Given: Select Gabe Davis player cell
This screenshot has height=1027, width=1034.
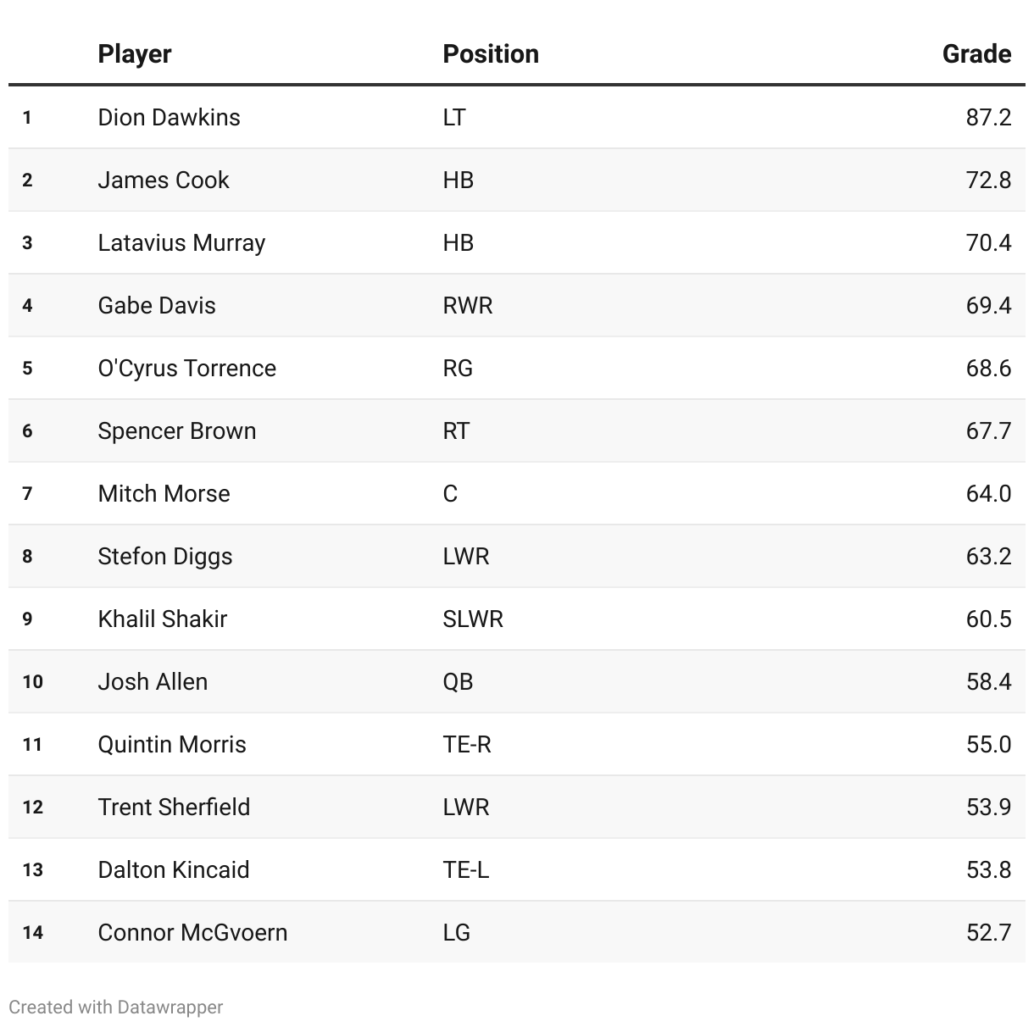Looking at the screenshot, I should (x=157, y=305).
